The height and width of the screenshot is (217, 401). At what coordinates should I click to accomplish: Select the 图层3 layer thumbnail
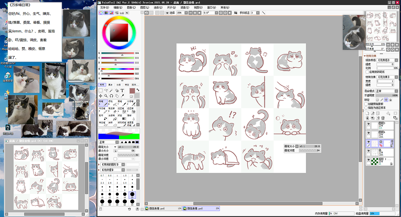[x=375, y=126]
